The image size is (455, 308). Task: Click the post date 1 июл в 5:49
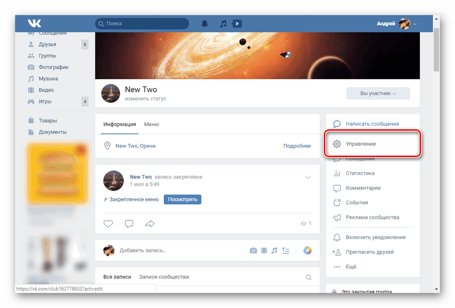tap(144, 184)
